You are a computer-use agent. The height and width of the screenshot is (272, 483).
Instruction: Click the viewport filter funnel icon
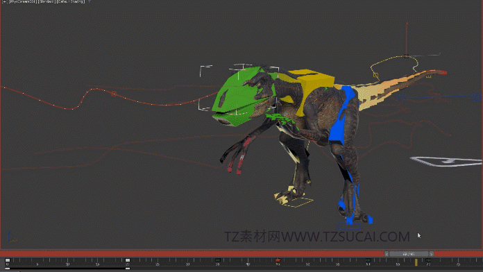90,2
